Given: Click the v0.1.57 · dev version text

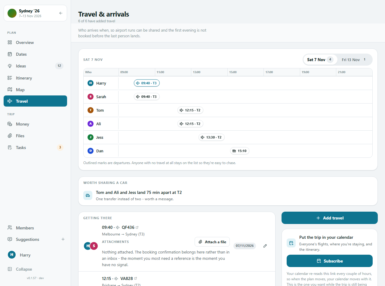Looking at the screenshot, I should tap(35, 278).
